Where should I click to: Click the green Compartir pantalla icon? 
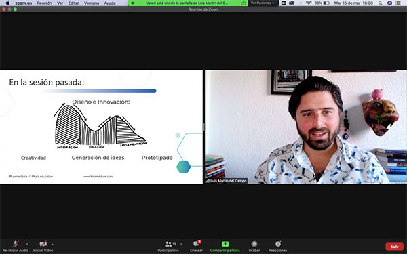point(225,244)
